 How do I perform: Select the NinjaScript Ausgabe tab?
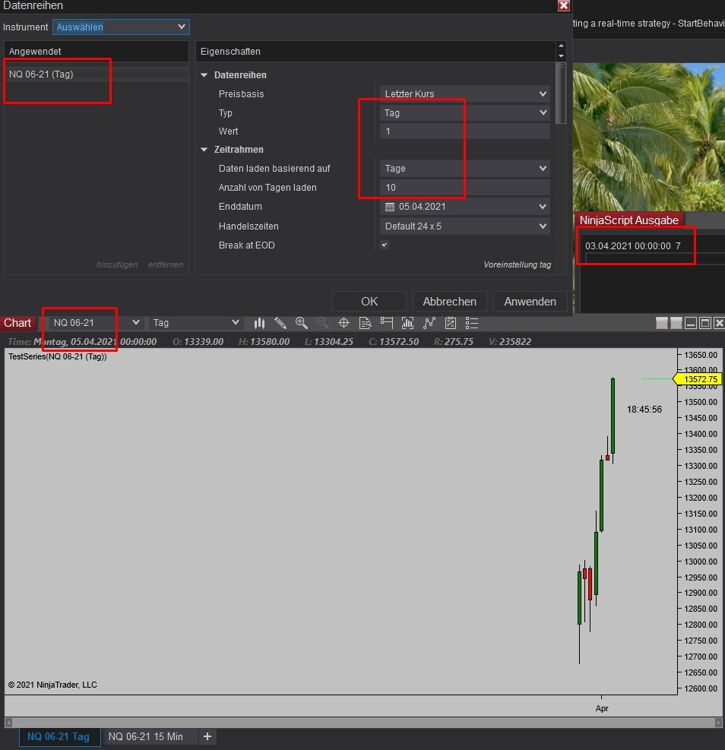pyautogui.click(x=629, y=220)
